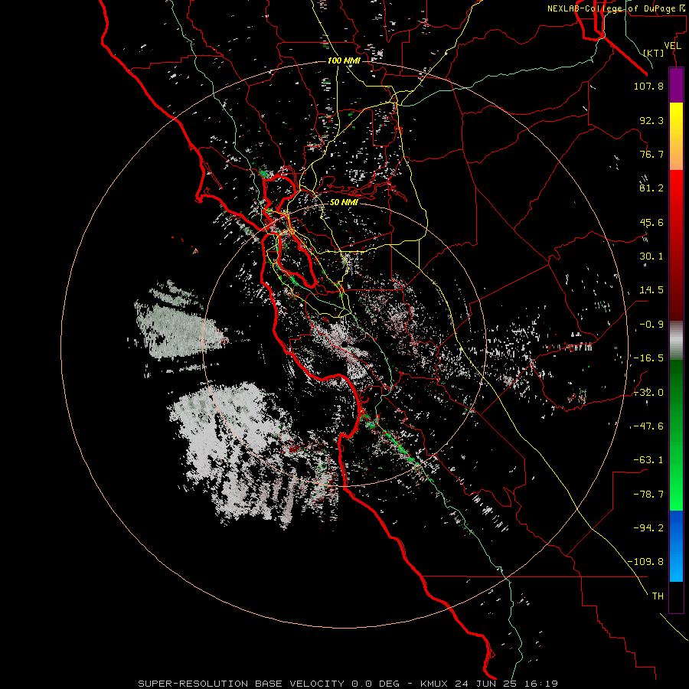The height and width of the screenshot is (689, 689).
Task: Click the -78.7 velocity scale value
Action: (x=648, y=495)
